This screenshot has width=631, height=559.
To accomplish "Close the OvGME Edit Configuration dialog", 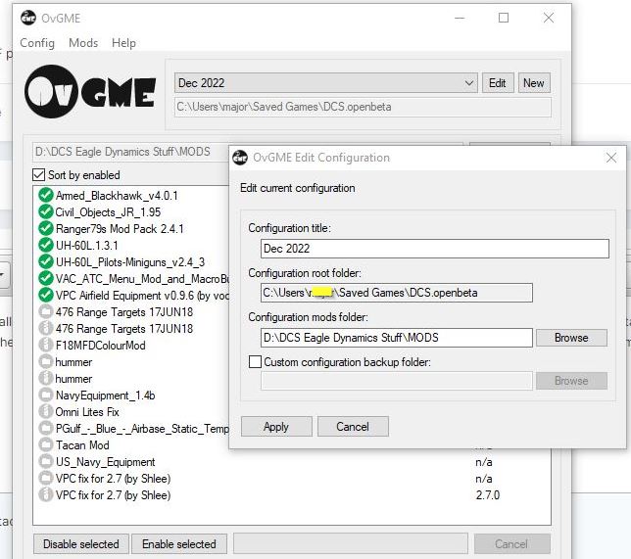I will [x=611, y=158].
